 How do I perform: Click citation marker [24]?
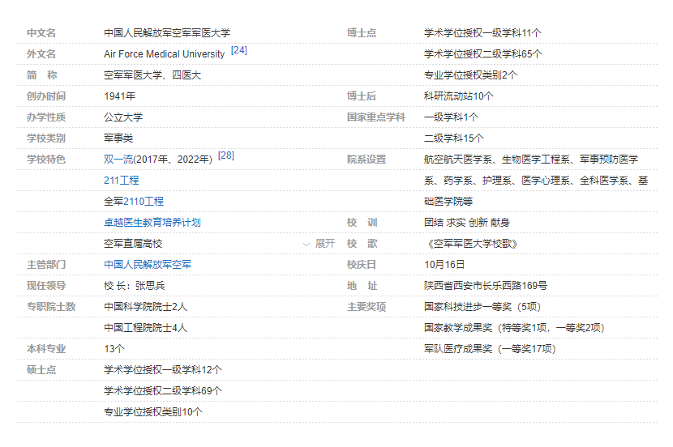pyautogui.click(x=239, y=50)
